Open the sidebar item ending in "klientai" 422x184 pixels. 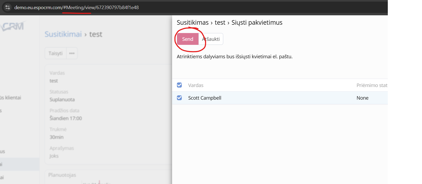pyautogui.click(x=10, y=98)
